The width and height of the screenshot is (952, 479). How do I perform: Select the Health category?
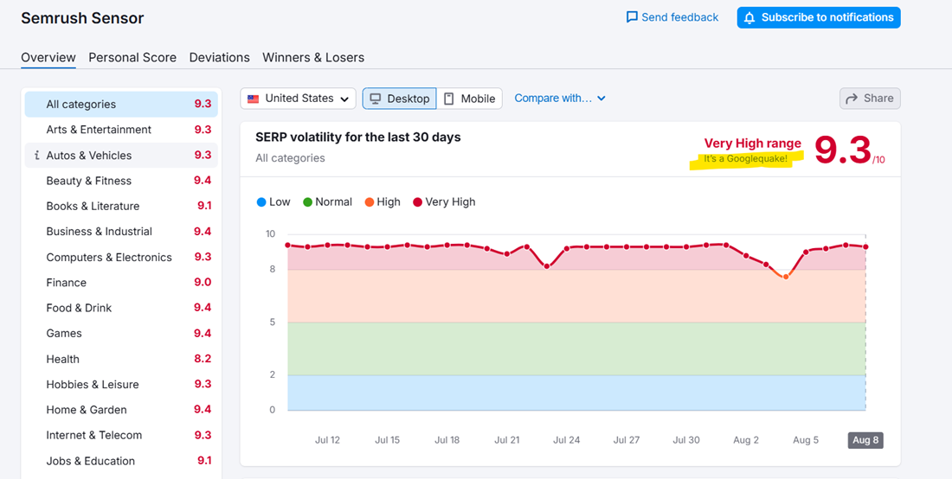click(121, 359)
